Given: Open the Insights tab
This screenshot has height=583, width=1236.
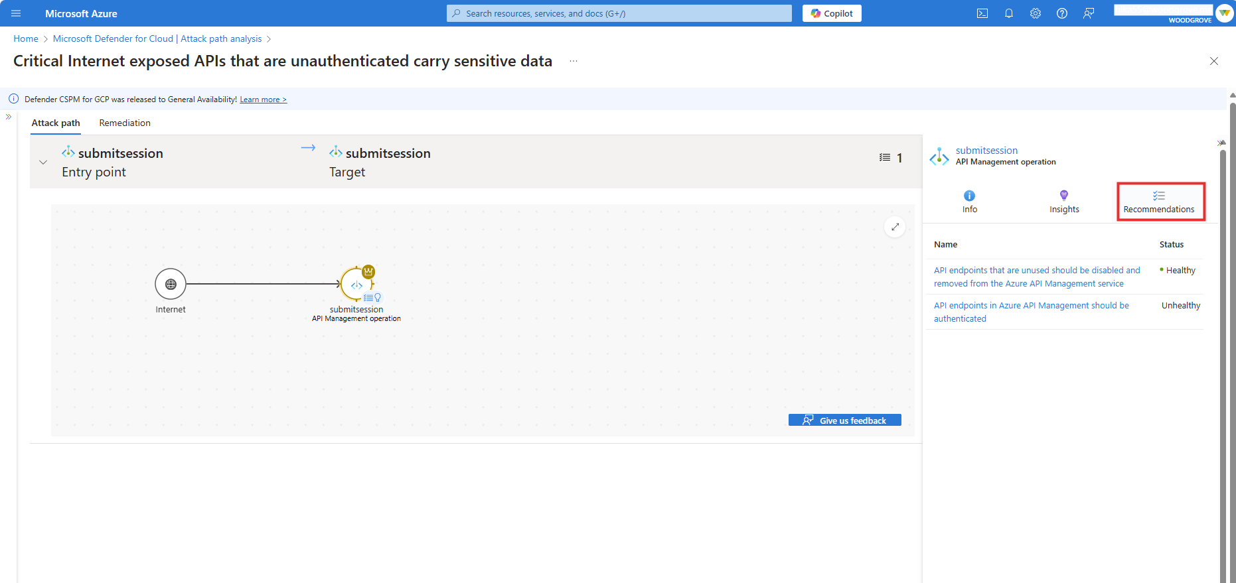Looking at the screenshot, I should [1064, 202].
